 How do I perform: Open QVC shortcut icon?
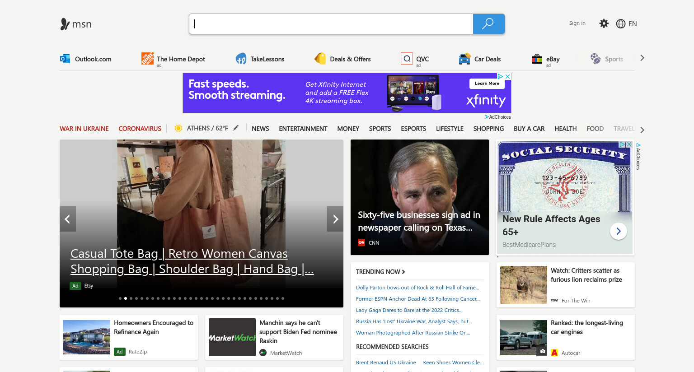[x=407, y=59]
